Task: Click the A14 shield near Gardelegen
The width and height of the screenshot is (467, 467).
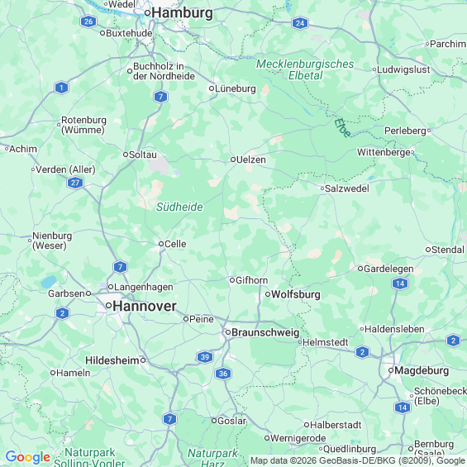Action: coord(400,284)
